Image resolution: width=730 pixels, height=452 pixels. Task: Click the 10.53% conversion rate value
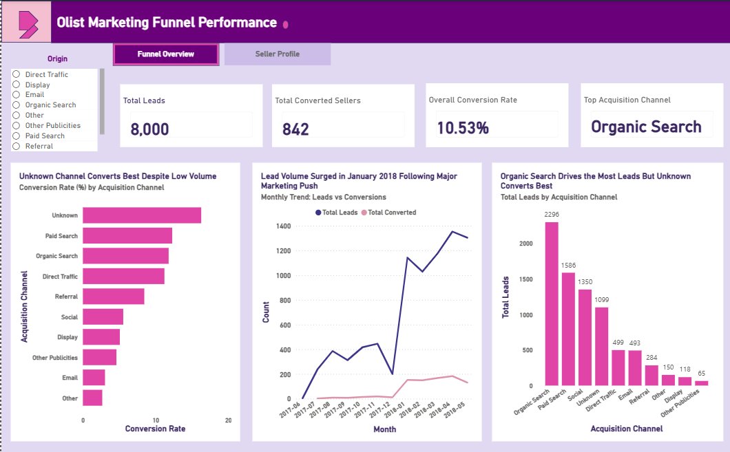point(463,127)
